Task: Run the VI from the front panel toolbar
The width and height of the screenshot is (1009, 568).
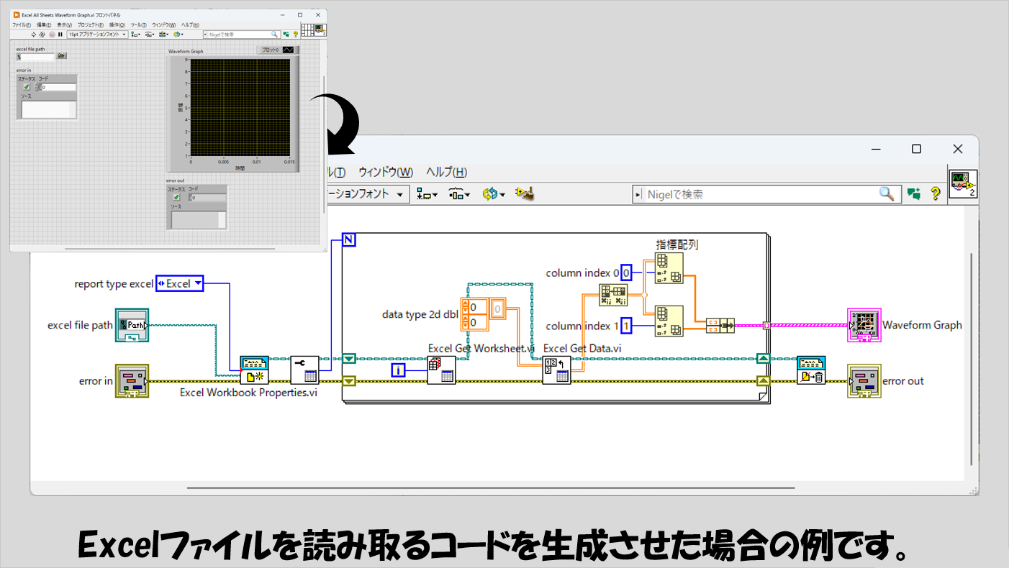Action: (x=35, y=34)
